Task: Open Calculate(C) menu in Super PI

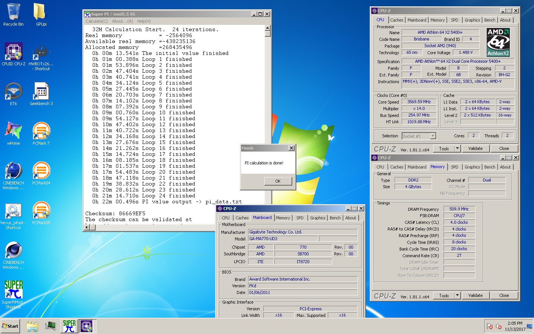Action: pyautogui.click(x=96, y=21)
